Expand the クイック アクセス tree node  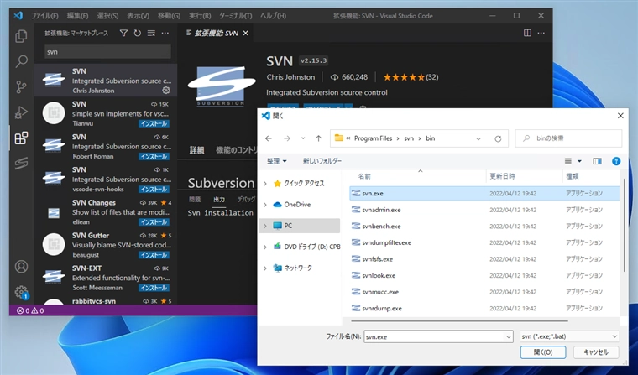pyautogui.click(x=265, y=184)
